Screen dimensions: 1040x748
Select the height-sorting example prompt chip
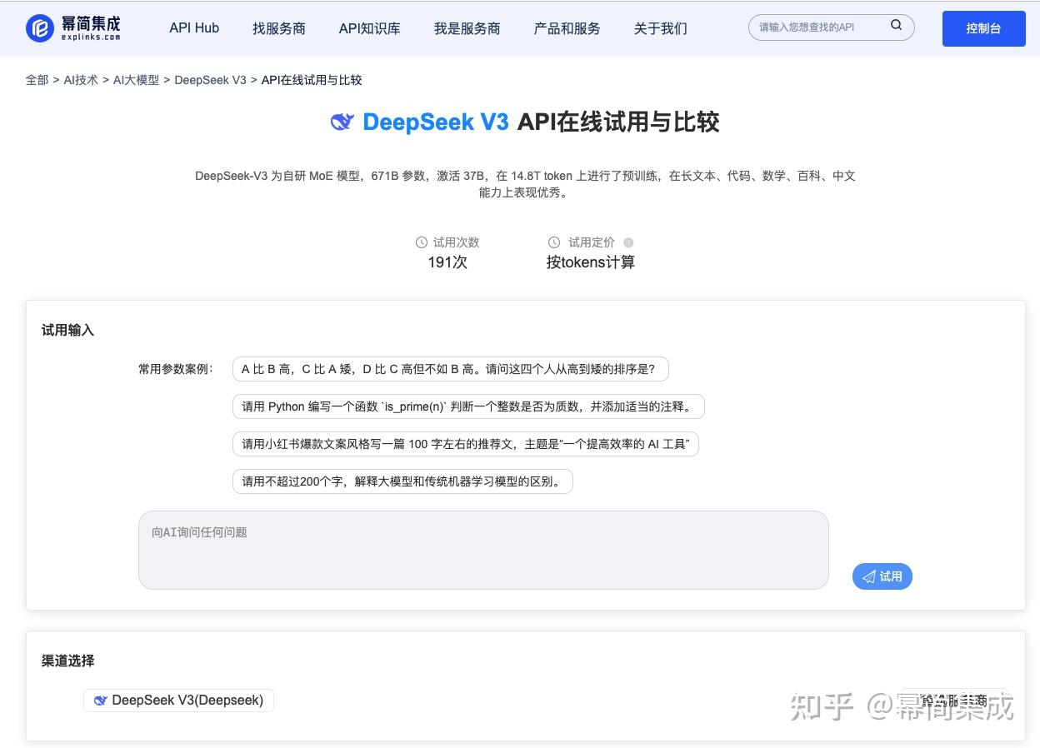coord(450,368)
